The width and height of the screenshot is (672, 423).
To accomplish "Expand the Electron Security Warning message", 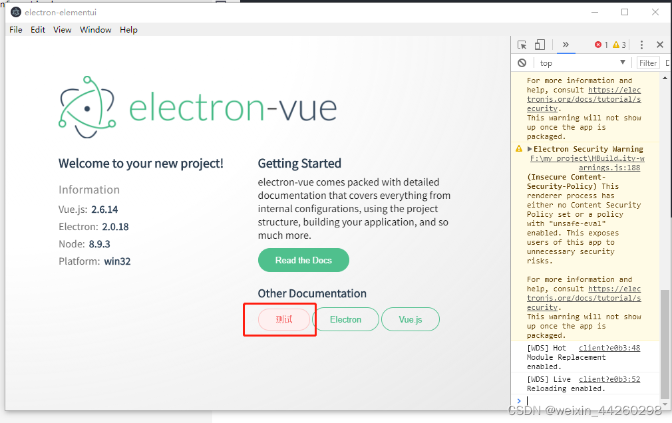I will tap(530, 149).
